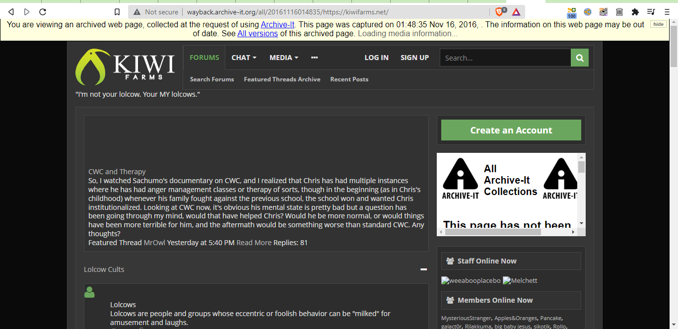
Task: Open the Extensions puzzle piece menu
Action: (635, 12)
